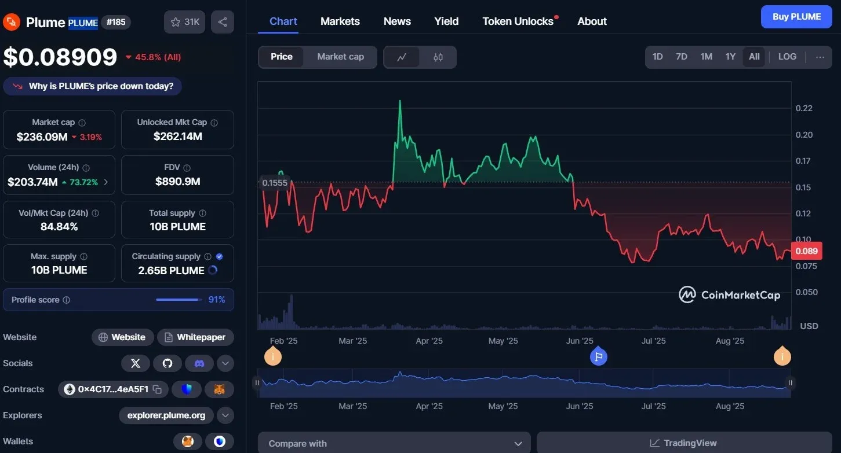This screenshot has width=841, height=453.
Task: Expand more Socials dropdown chevron
Action: click(225, 363)
